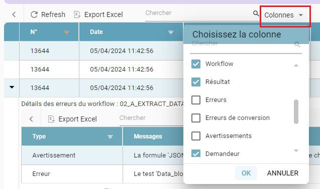Click the column list scrollbar thumb

(296, 111)
